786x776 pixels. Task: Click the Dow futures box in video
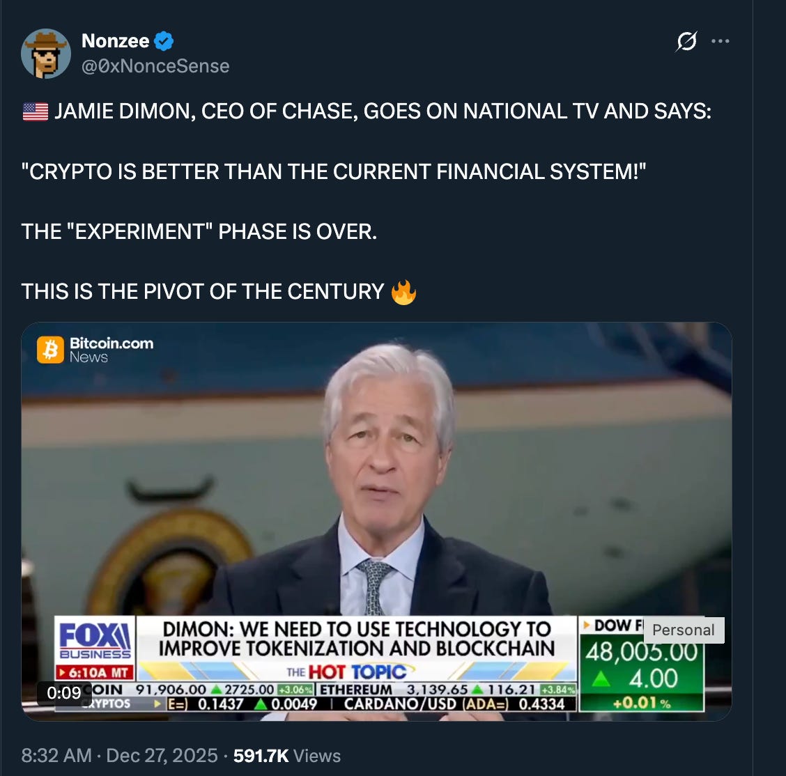pos(642,665)
